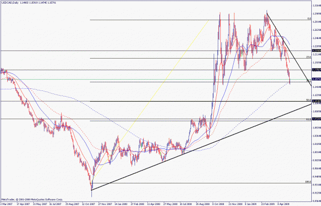Image resolution: width=321 pixels, height=206 pixels.
Task: Click the 0.0 Fibonacci level label
Action: coord(309,18)
